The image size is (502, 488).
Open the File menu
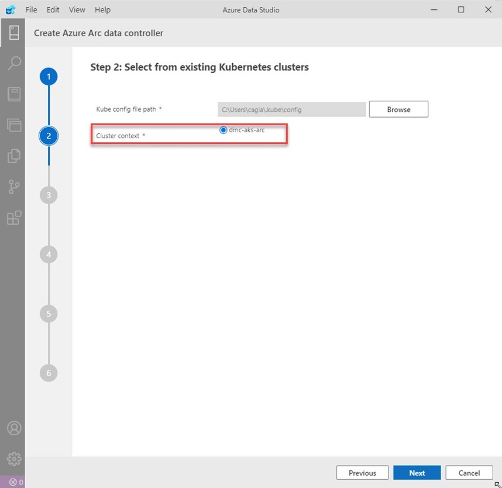[x=31, y=10]
